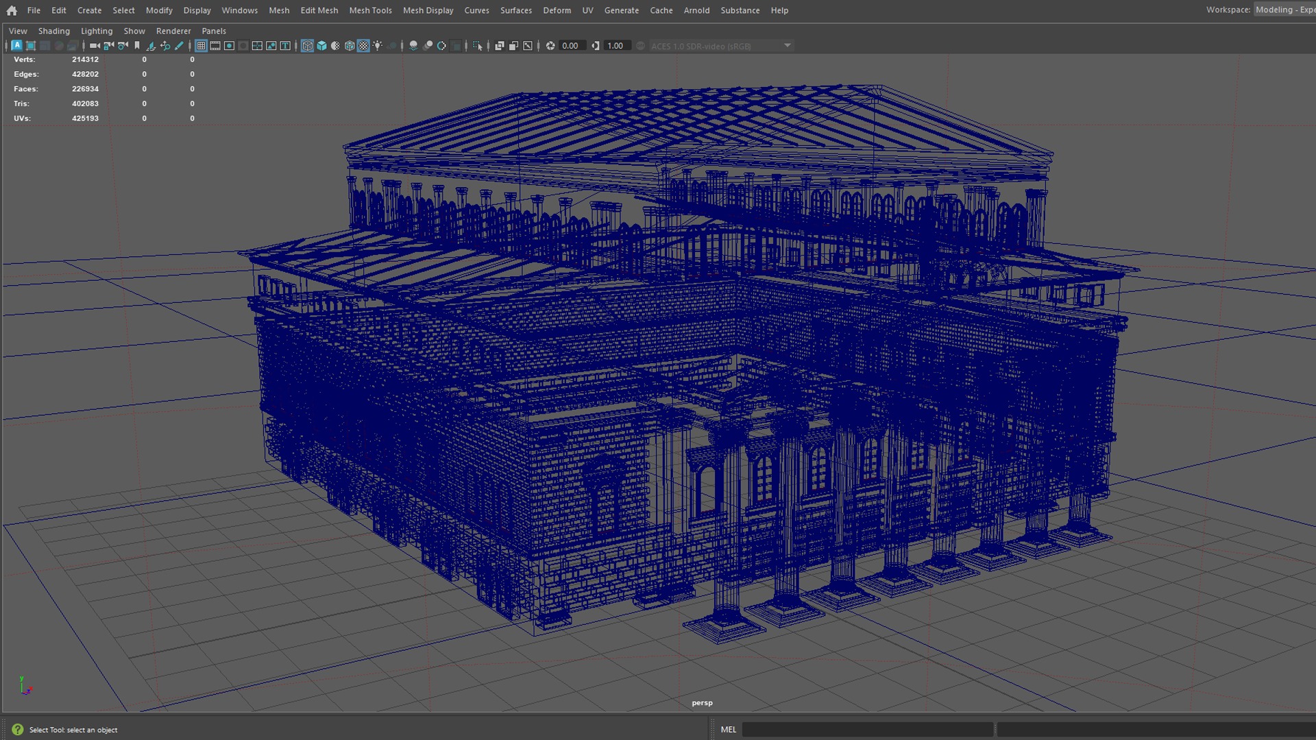Open the Mesh Tools menu

pyautogui.click(x=370, y=10)
